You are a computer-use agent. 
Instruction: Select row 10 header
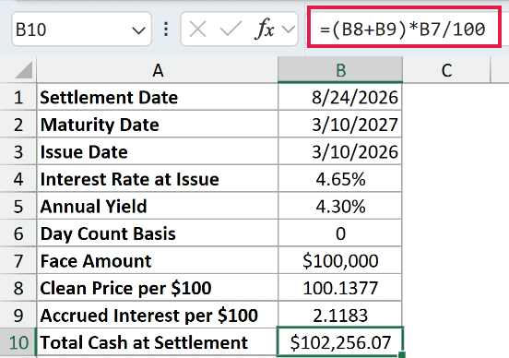coord(18,342)
